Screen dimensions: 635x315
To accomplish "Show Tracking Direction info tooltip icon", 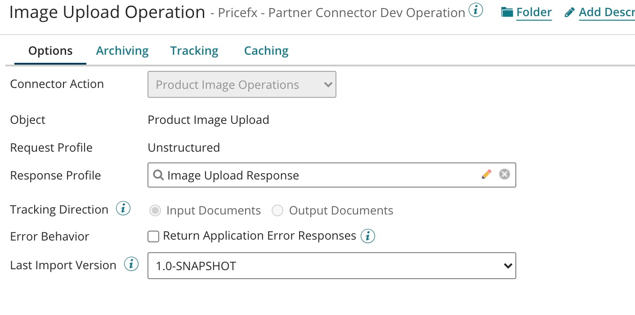I will tap(123, 209).
